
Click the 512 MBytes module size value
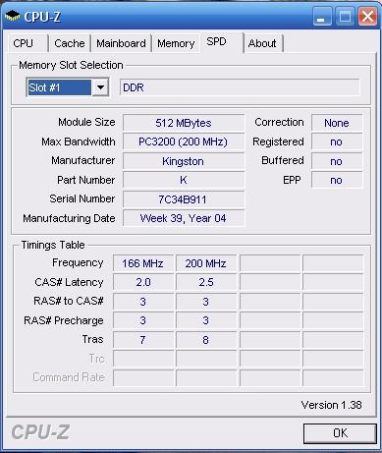click(184, 123)
